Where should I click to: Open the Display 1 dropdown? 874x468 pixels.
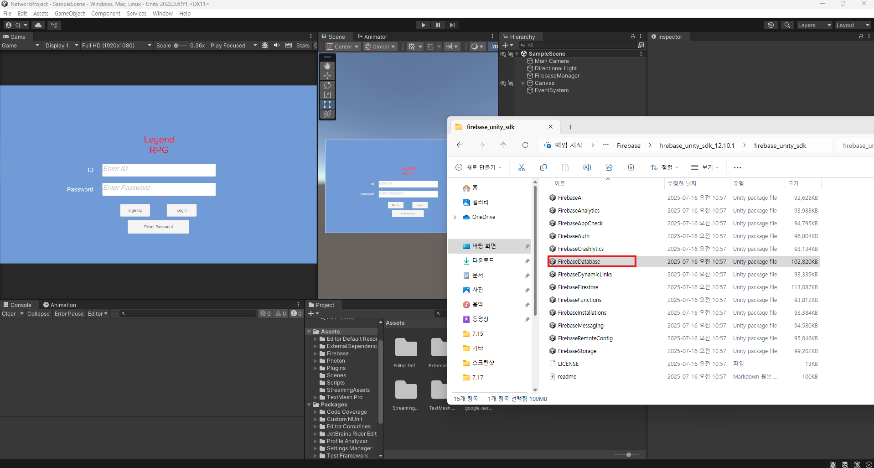(x=62, y=45)
